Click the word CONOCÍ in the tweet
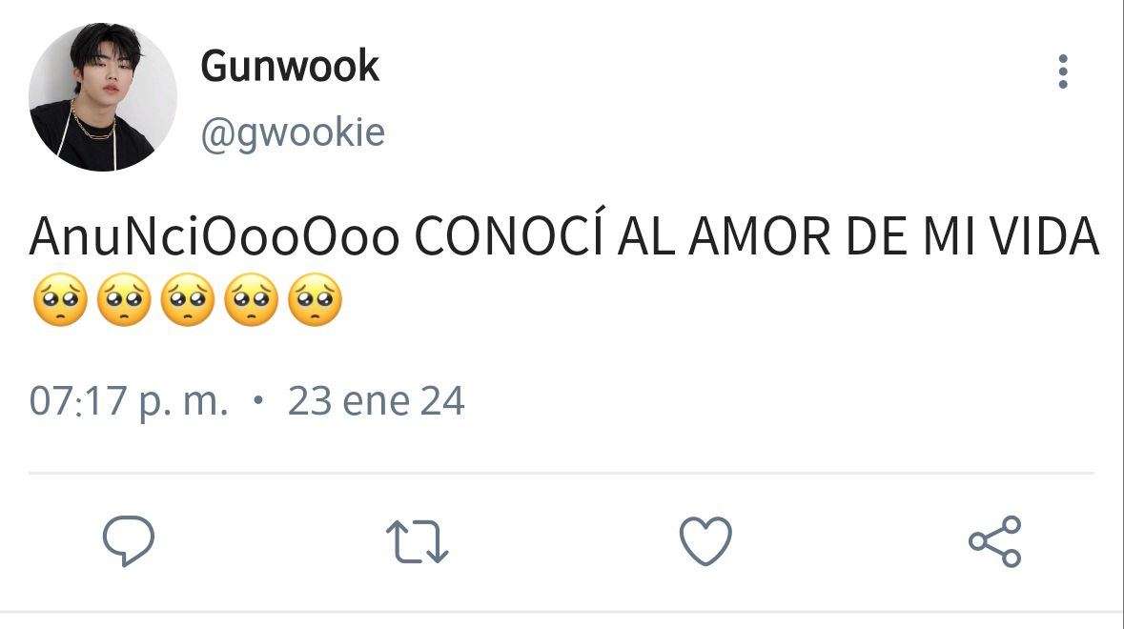 (x=510, y=233)
